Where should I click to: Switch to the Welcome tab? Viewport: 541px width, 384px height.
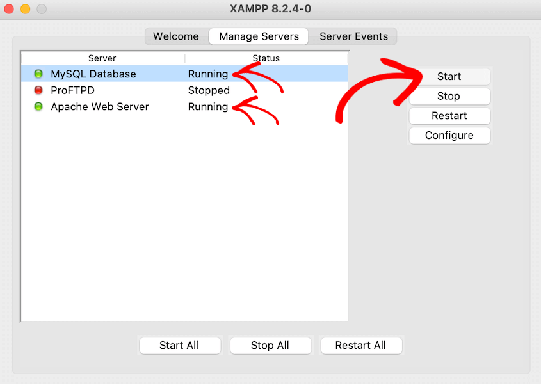[x=175, y=36]
